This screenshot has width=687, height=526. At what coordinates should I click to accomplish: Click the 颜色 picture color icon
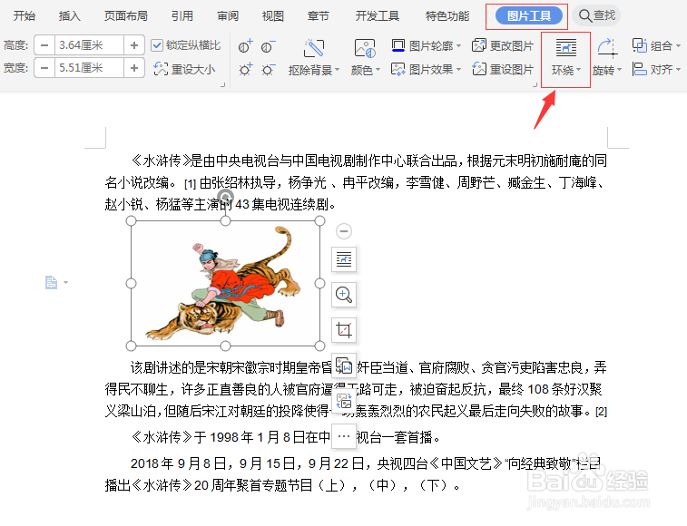tap(365, 48)
